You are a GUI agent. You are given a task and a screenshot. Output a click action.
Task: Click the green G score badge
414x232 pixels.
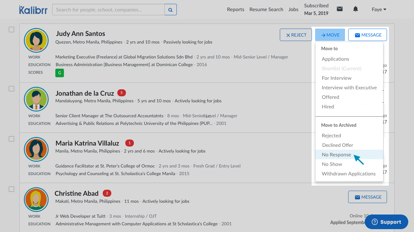coord(59,73)
